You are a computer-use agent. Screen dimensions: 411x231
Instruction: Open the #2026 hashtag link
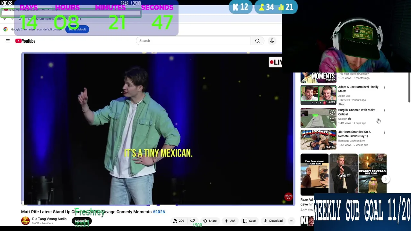(159, 212)
